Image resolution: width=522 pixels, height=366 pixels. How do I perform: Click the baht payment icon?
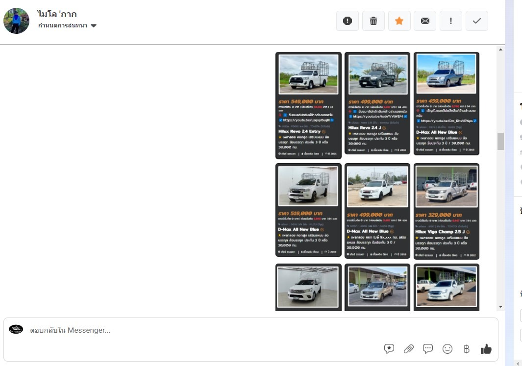[x=467, y=349]
